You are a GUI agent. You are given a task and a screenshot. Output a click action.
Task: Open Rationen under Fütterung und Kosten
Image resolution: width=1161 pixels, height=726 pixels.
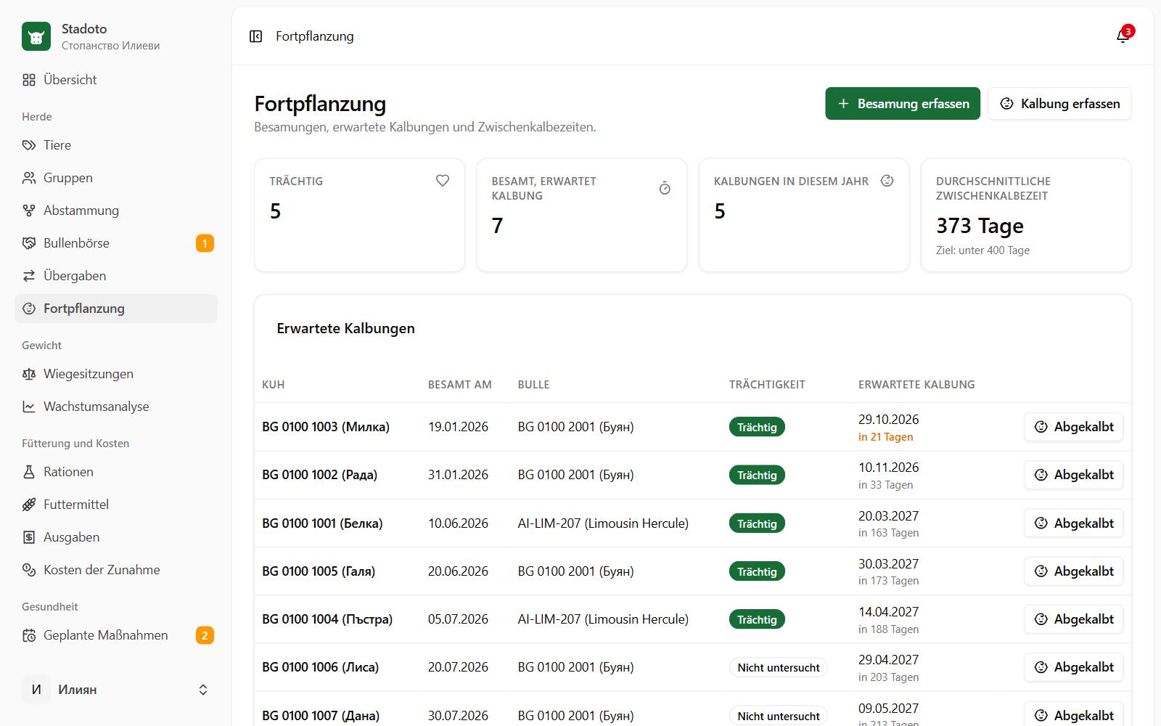pos(116,472)
